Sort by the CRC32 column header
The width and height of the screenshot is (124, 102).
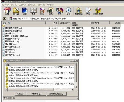coord(115,23)
